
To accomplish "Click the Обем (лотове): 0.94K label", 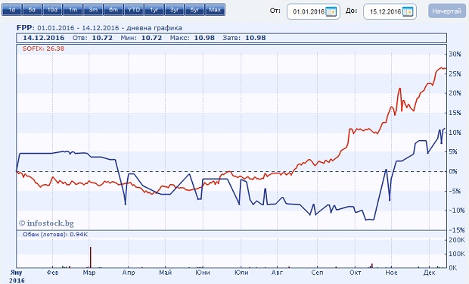I will point(55,234).
